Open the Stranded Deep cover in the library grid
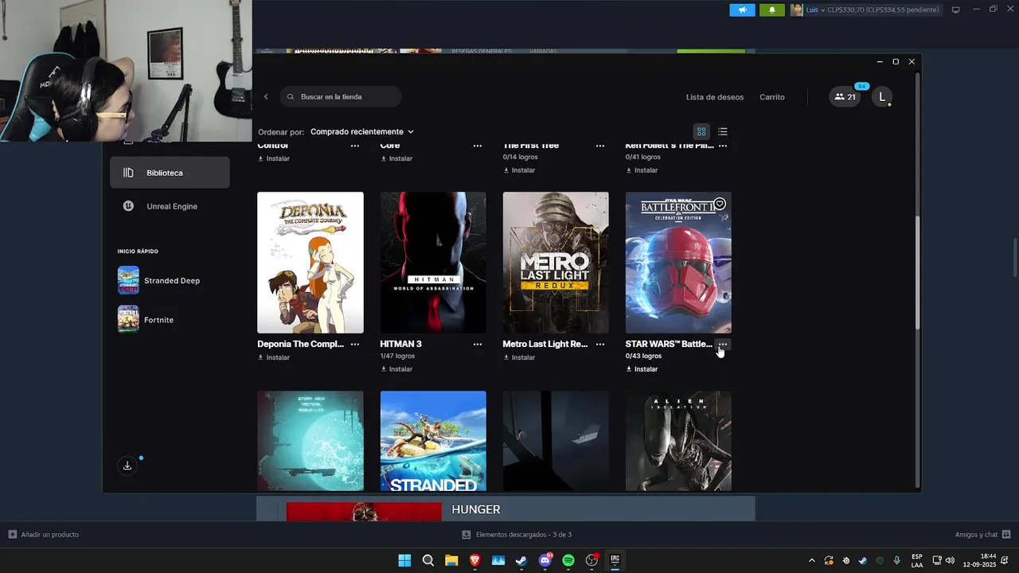Viewport: 1019px width, 573px height. [x=433, y=441]
